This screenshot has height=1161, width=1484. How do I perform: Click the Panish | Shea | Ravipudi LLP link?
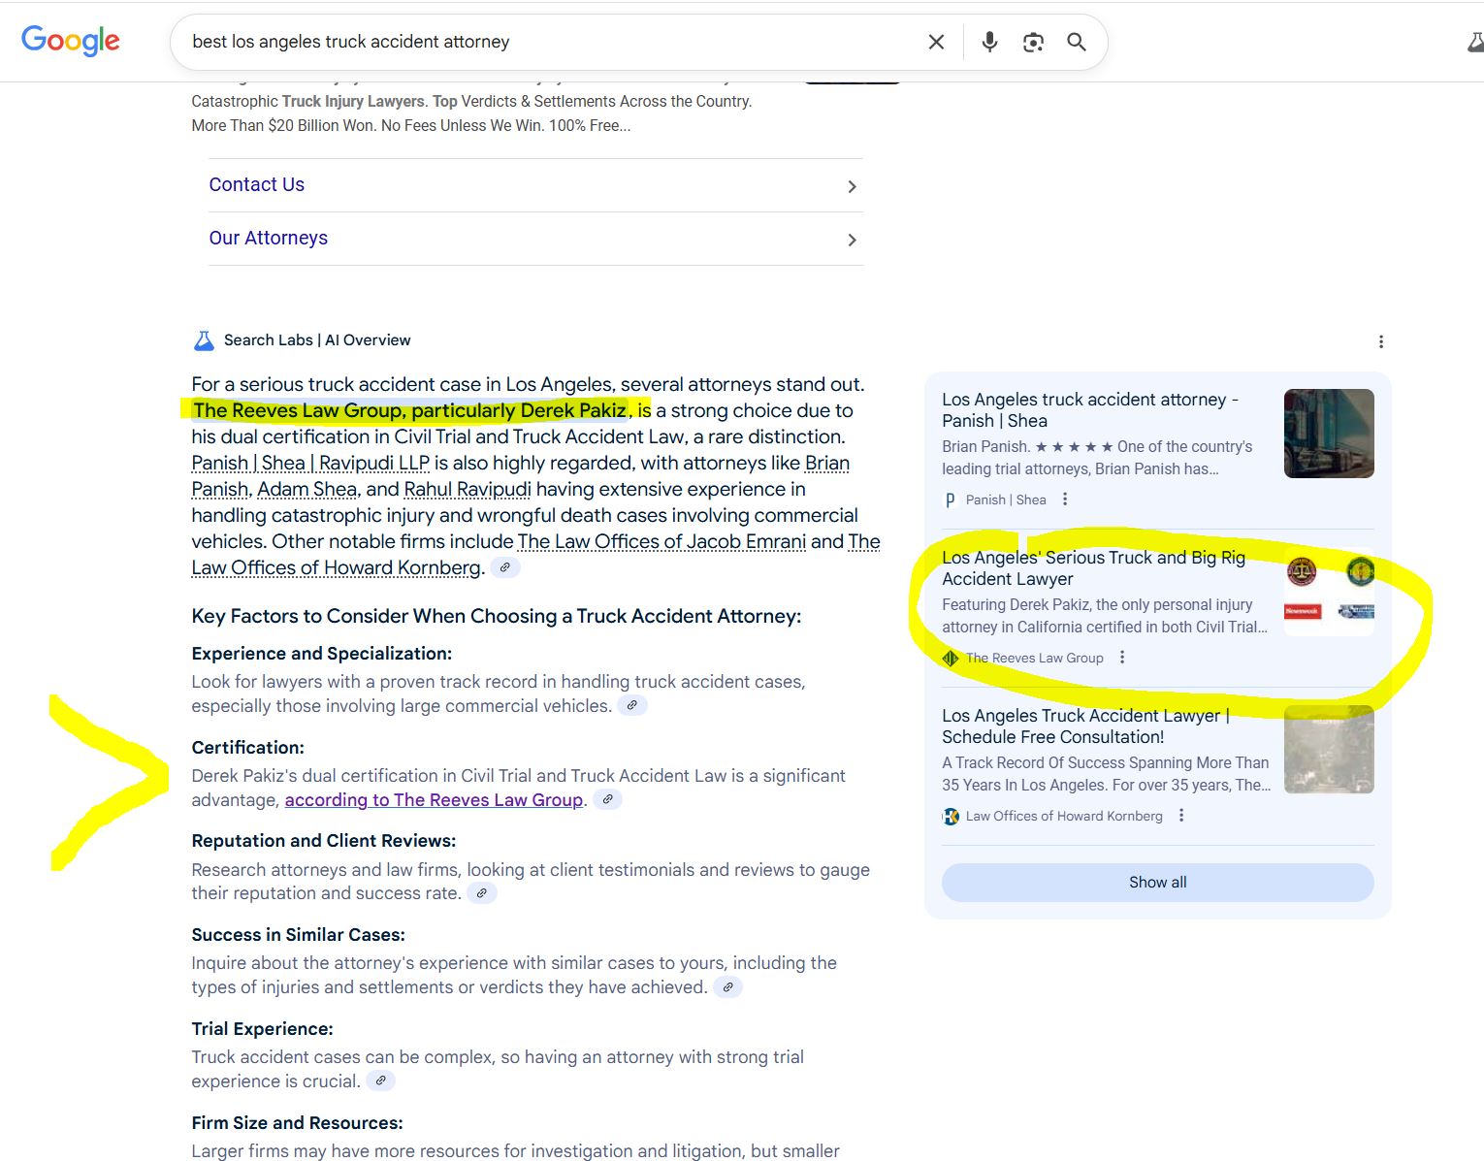coord(310,463)
